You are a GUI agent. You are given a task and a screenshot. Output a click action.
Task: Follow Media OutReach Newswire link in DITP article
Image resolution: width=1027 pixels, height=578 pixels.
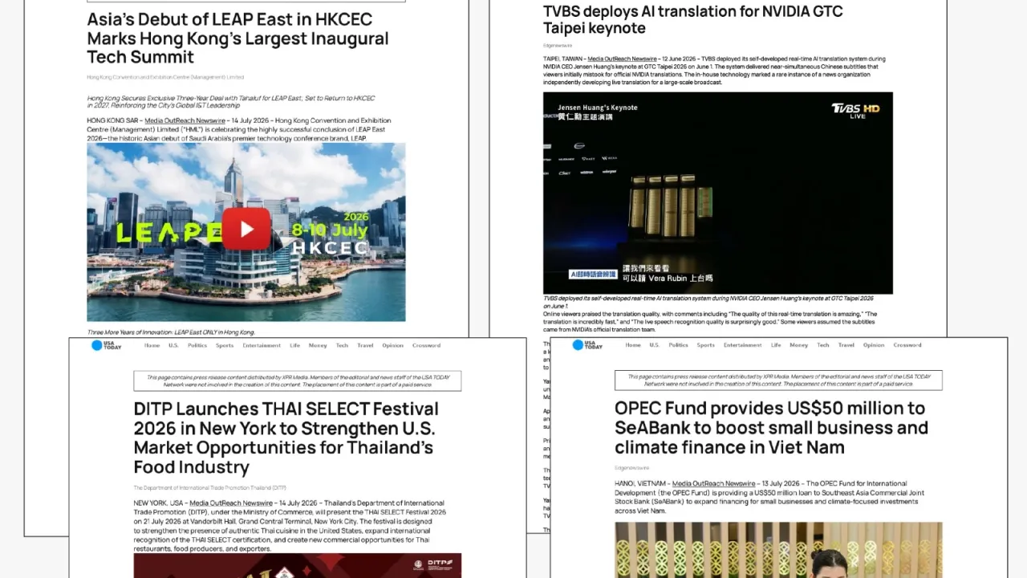pos(230,503)
